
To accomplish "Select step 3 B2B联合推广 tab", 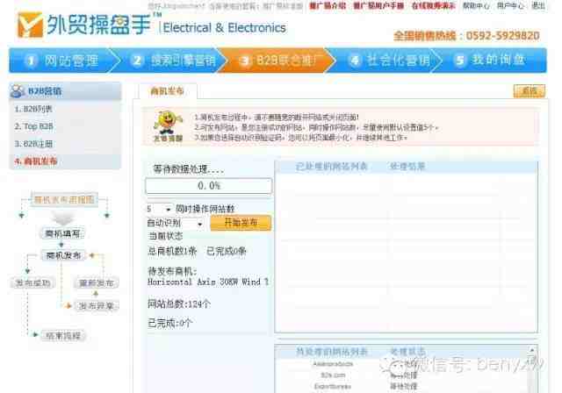I will [x=277, y=61].
